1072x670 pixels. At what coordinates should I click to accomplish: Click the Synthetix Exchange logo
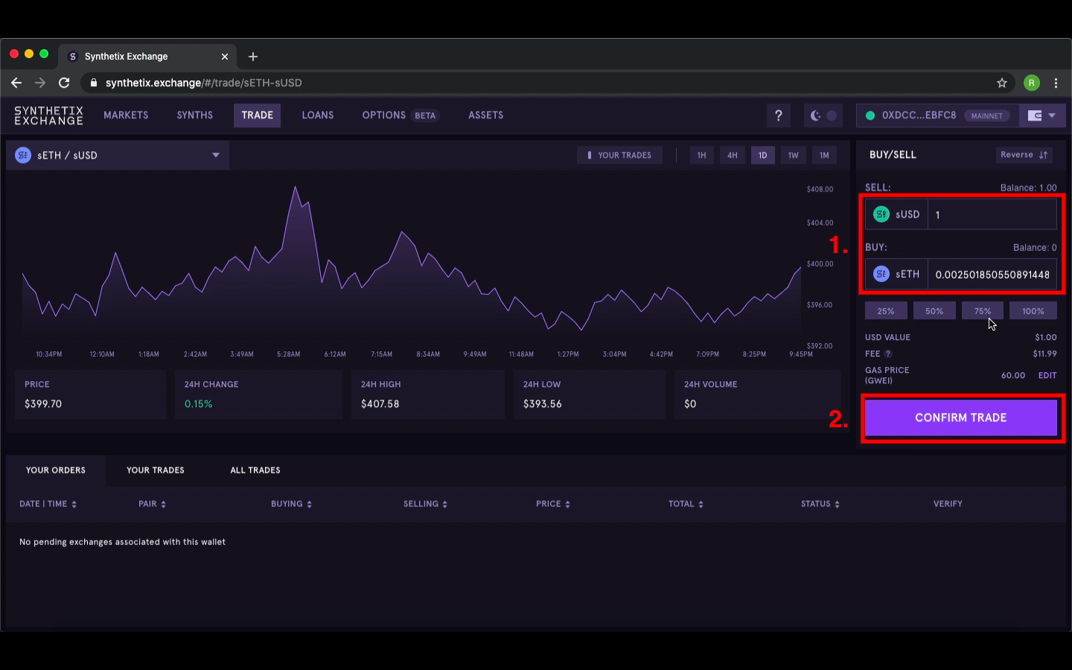pyautogui.click(x=48, y=115)
